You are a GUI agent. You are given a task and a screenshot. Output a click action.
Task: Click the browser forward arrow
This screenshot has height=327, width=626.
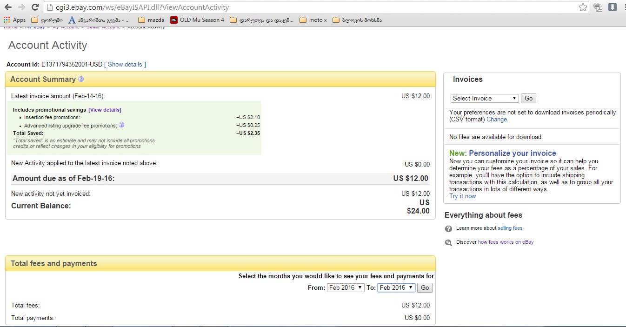point(21,7)
